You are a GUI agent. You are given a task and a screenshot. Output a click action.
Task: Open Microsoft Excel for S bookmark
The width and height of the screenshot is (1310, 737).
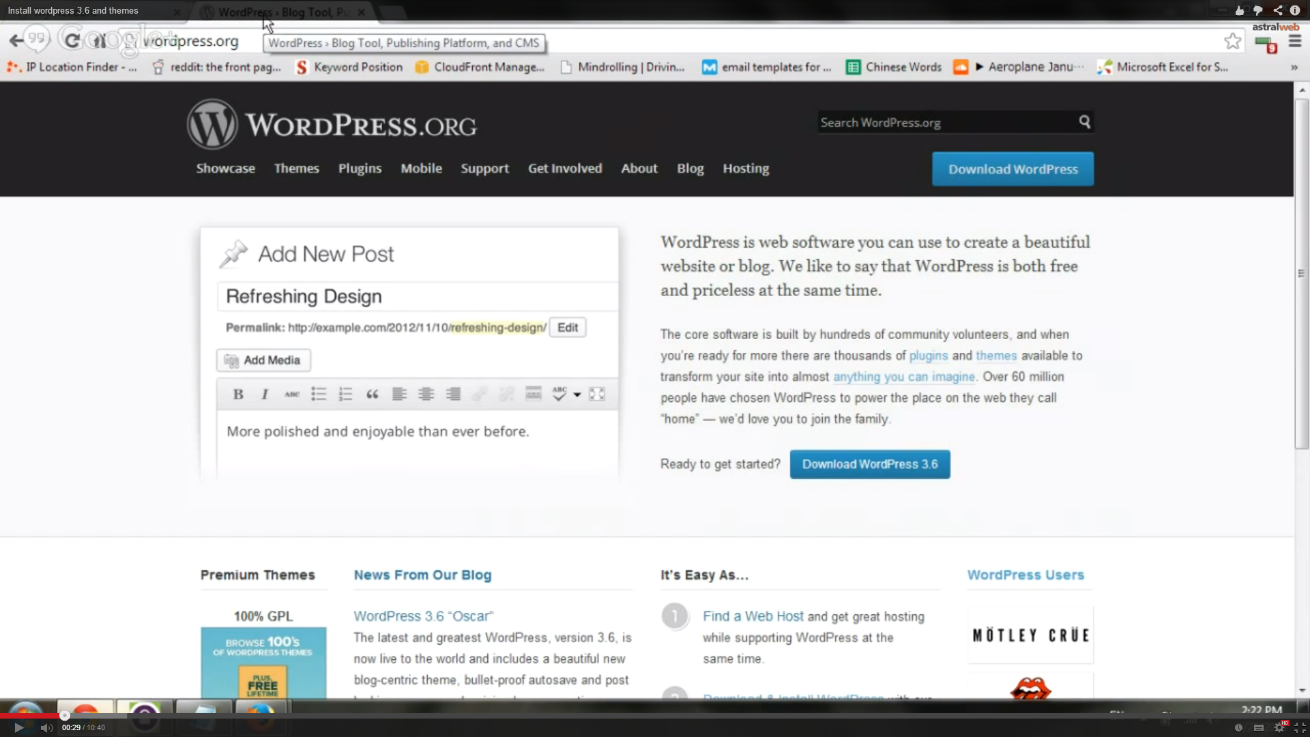1163,67
